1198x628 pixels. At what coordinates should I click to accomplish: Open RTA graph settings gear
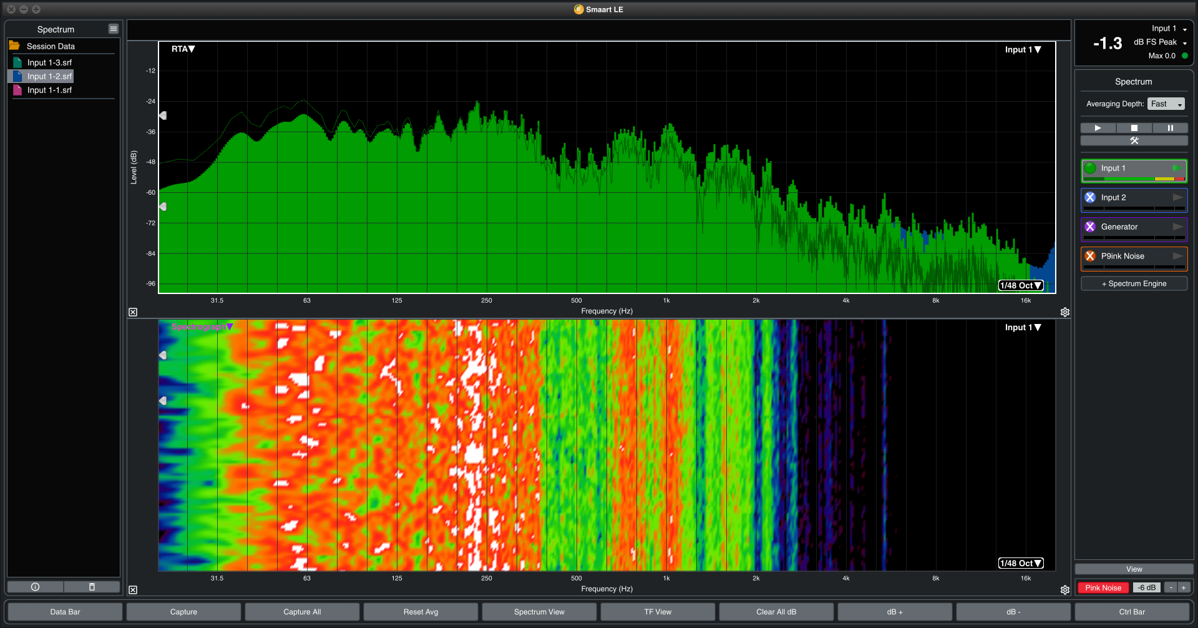1065,312
